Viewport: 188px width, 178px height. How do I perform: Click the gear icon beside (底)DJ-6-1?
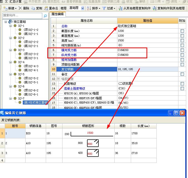pos(20,94)
